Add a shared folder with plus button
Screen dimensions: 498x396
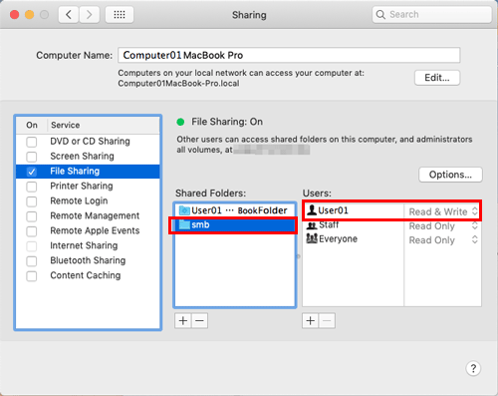(183, 321)
